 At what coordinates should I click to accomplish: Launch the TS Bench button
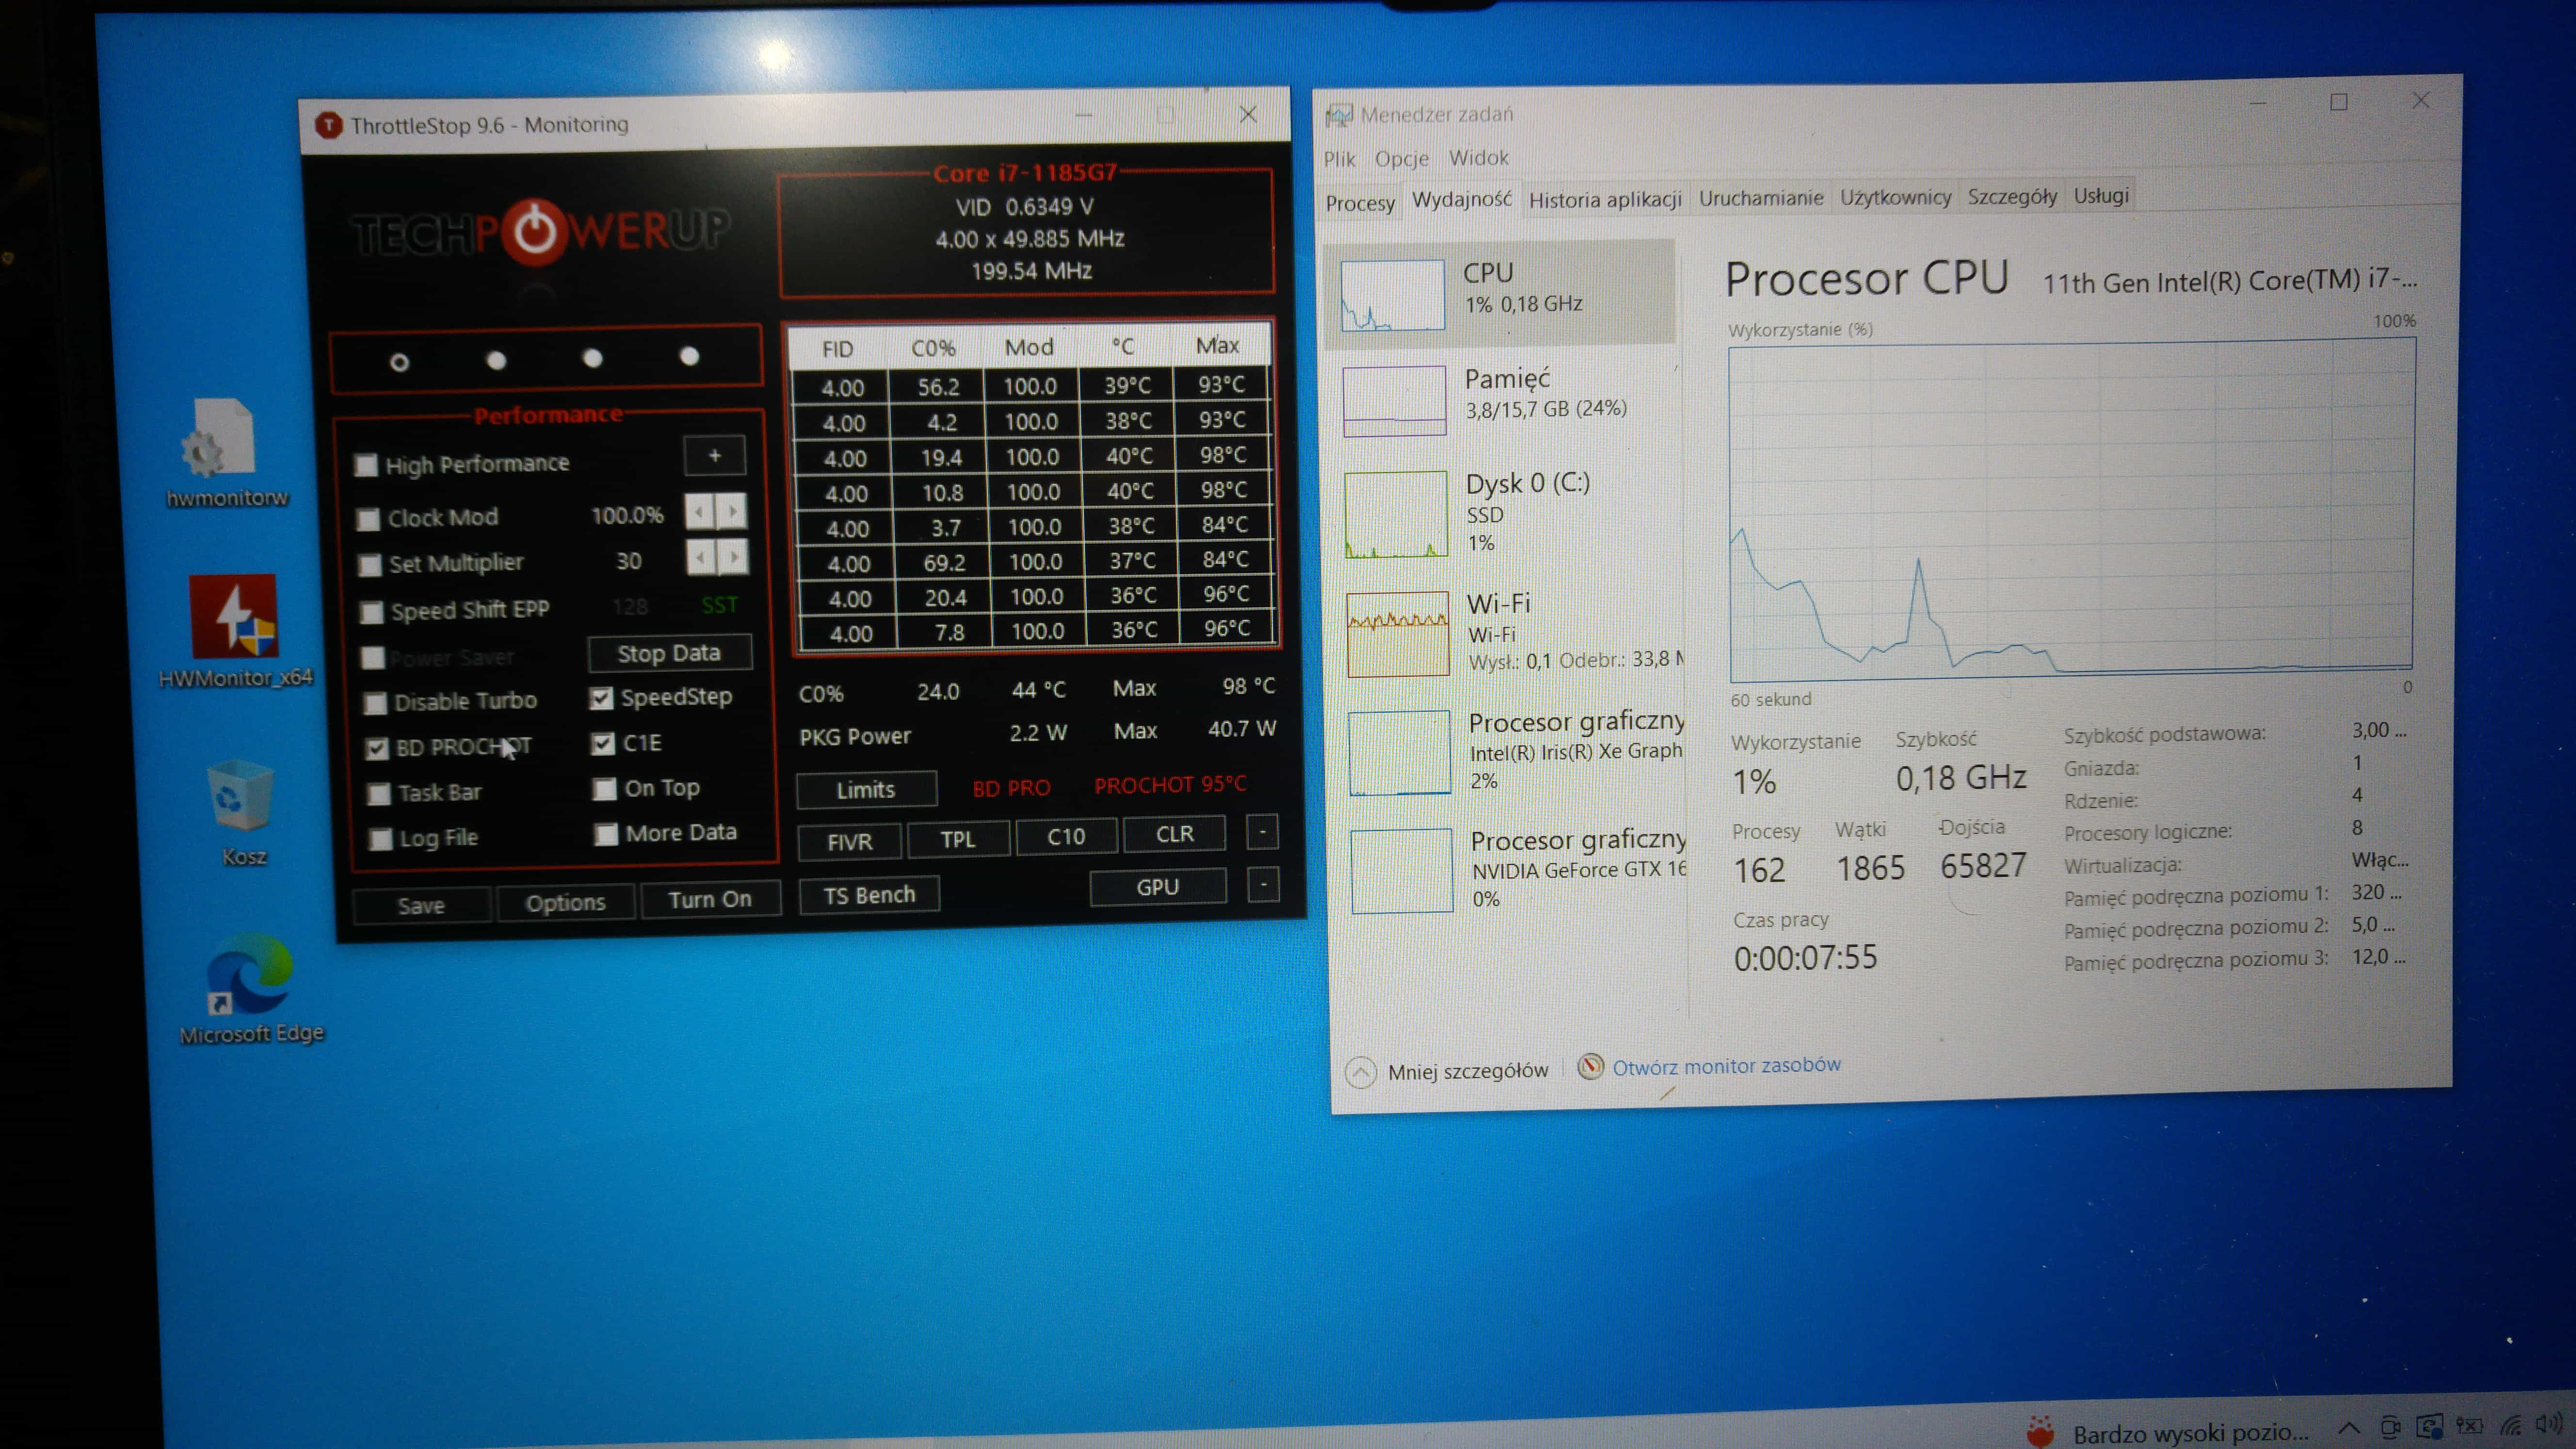pyautogui.click(x=869, y=895)
